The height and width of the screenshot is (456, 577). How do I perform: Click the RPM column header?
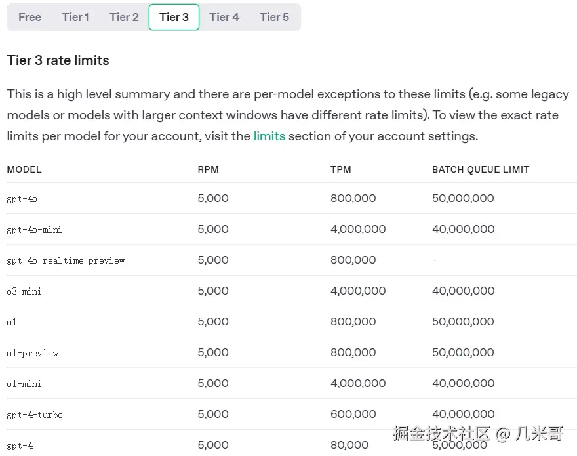(x=208, y=169)
